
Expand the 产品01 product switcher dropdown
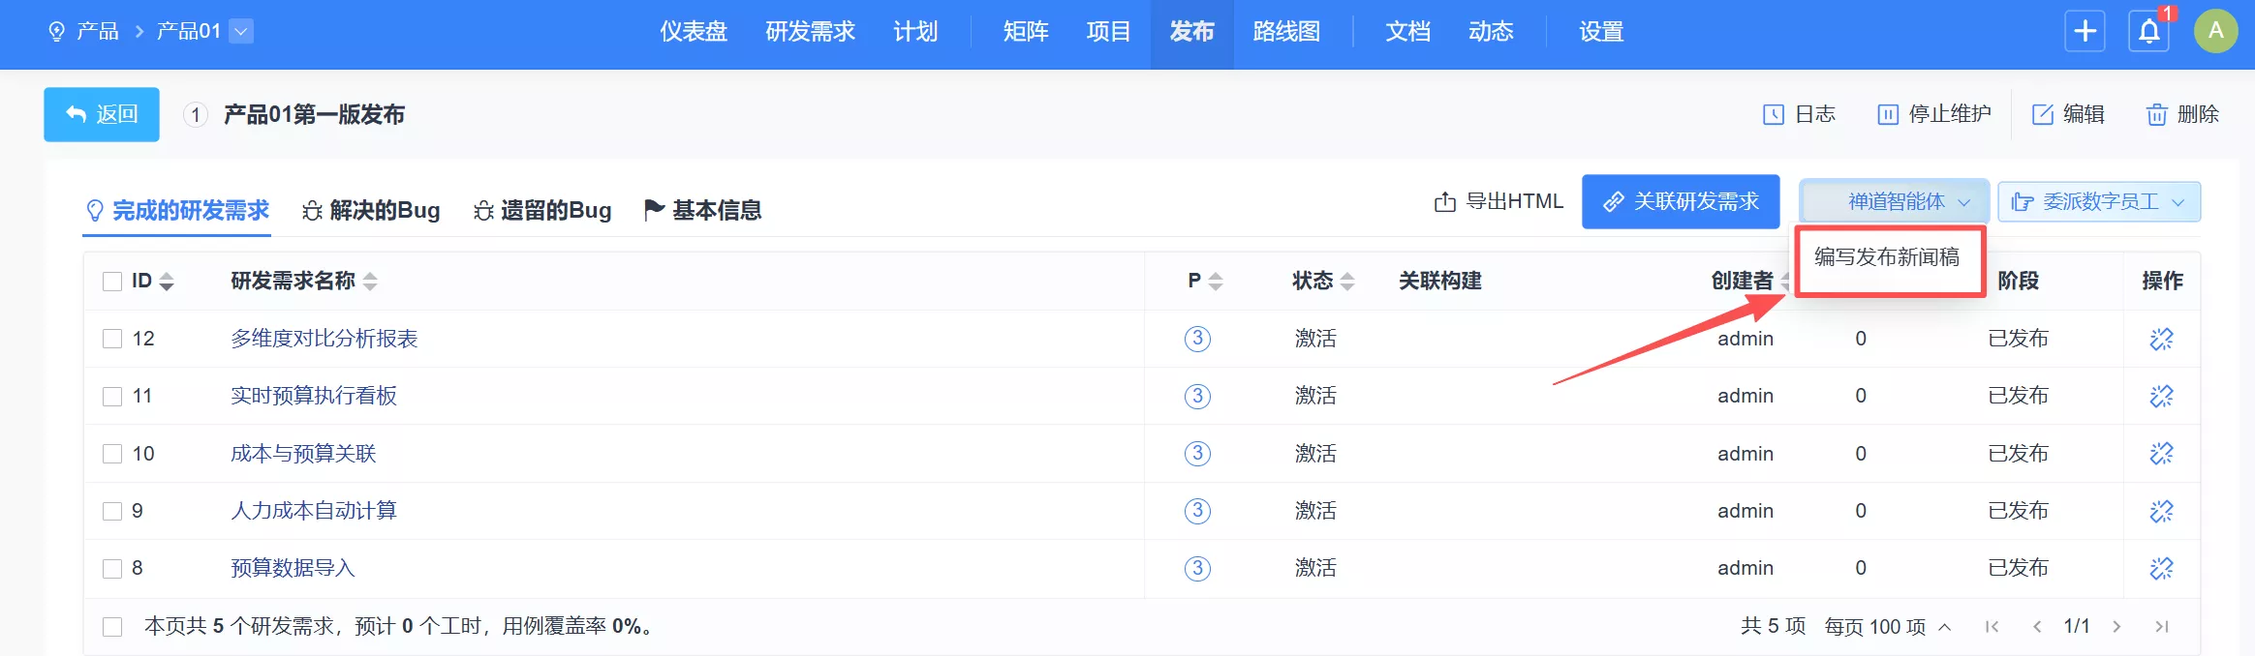click(x=242, y=32)
